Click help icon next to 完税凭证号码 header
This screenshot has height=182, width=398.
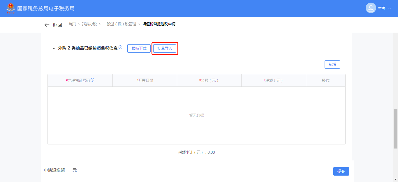tap(92, 80)
